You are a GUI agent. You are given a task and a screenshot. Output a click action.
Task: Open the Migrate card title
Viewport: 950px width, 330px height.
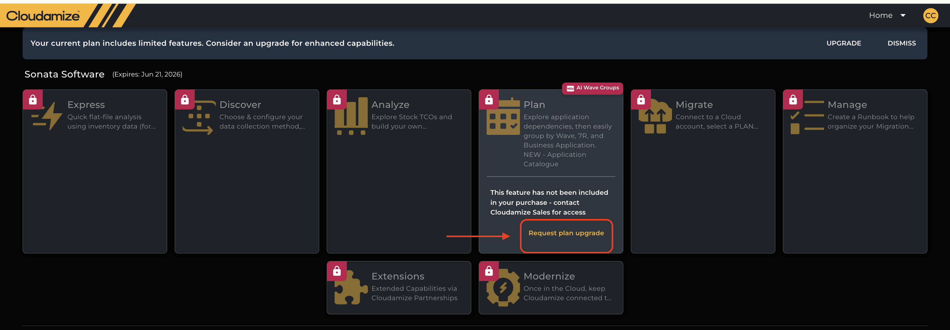[x=694, y=104]
